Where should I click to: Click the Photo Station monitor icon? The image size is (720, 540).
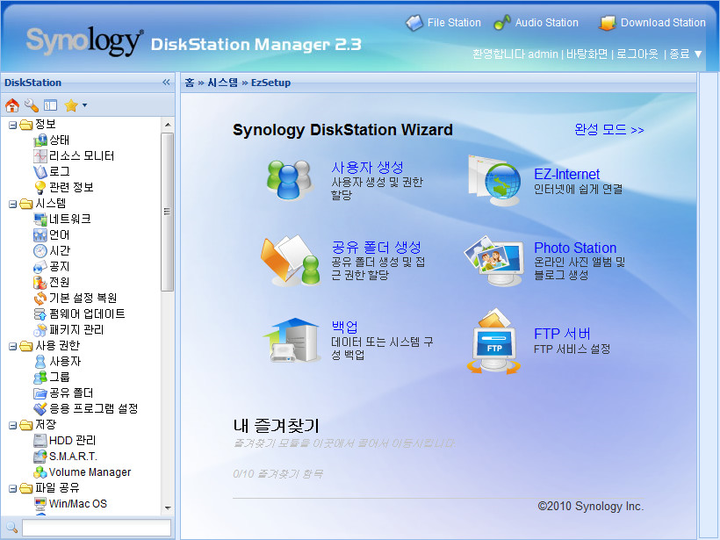click(494, 261)
